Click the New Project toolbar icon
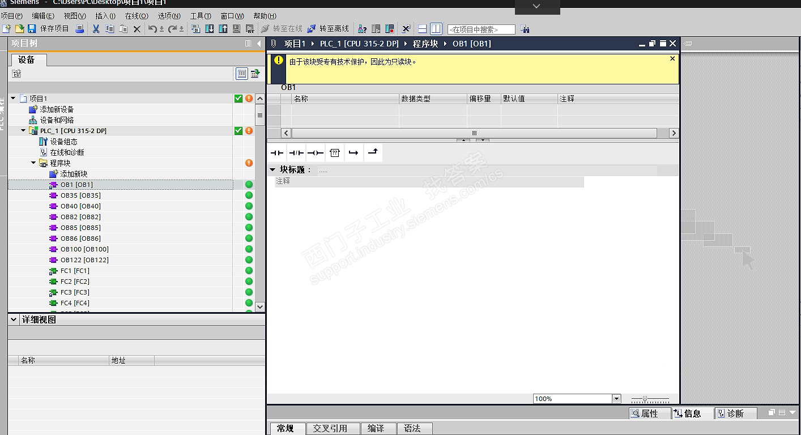 point(6,28)
